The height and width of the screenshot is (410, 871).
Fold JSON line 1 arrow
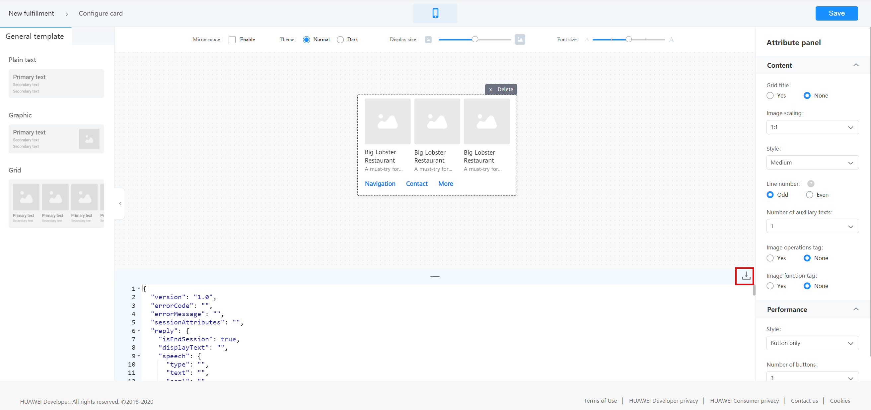(139, 288)
